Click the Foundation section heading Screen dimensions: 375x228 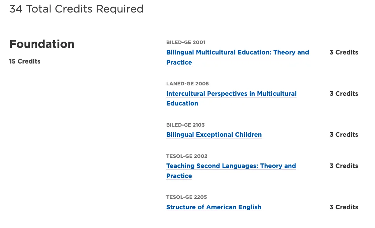[42, 44]
